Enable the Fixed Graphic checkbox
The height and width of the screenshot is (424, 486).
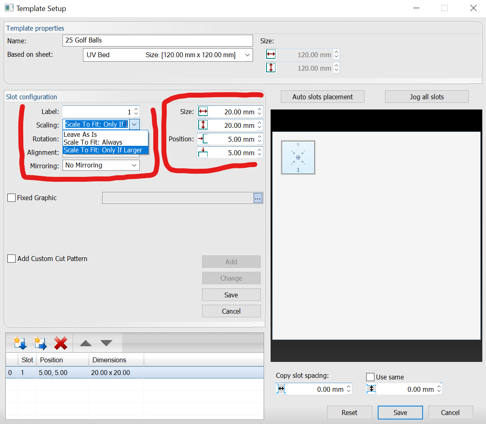[11, 198]
